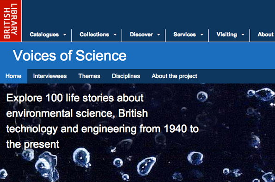Open the Catalogues menu
The height and width of the screenshot is (182, 275).
click(44, 35)
